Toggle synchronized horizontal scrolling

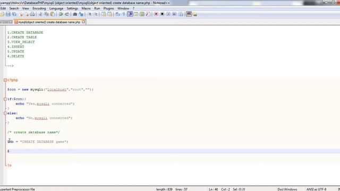point(110,14)
